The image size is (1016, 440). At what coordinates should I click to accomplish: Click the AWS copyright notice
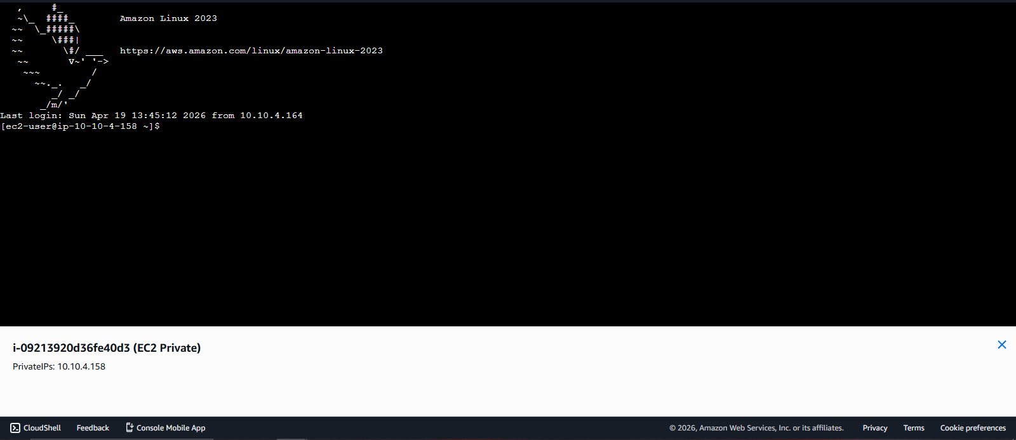click(x=756, y=428)
